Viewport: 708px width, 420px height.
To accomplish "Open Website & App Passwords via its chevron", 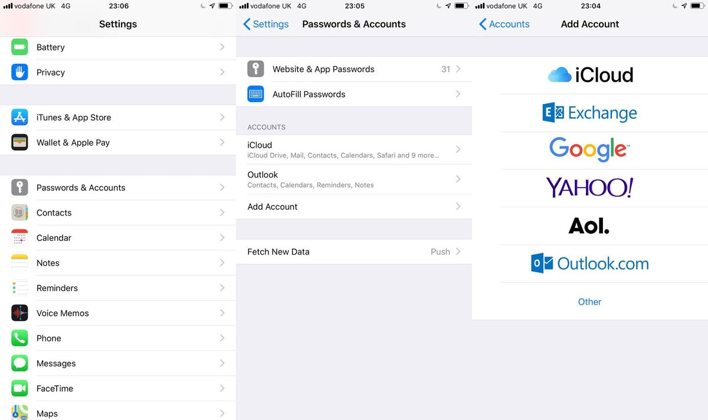I will pyautogui.click(x=458, y=69).
